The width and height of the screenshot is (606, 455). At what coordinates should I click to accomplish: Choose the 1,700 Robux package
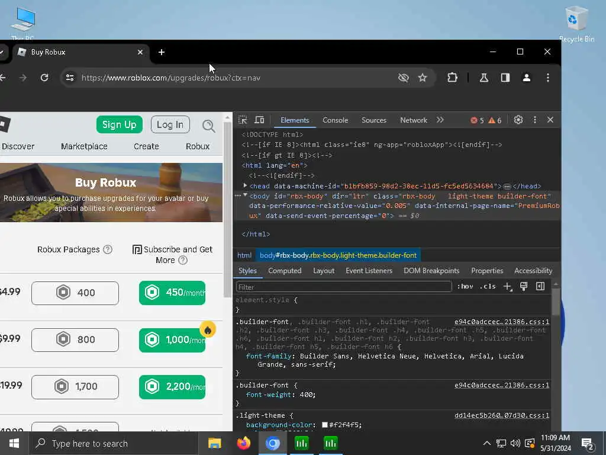point(75,386)
